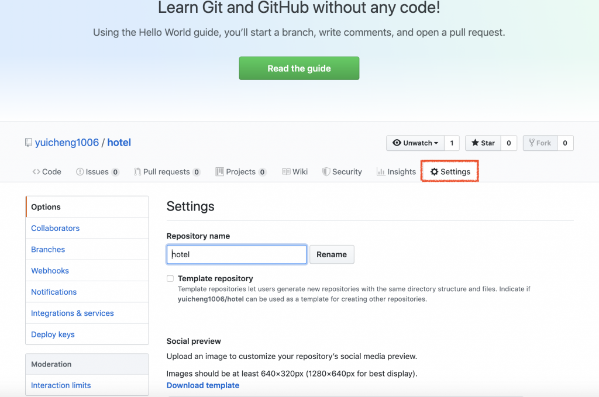Click the Code tab icon
Viewport: 599px width, 397px height.
[x=36, y=172]
